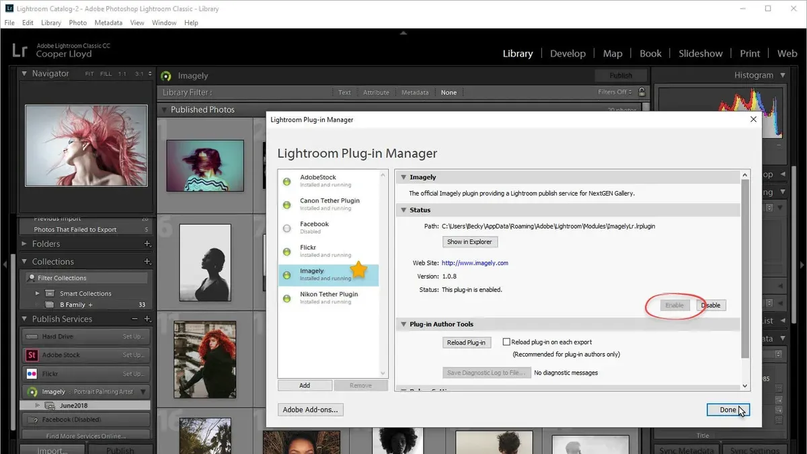Viewport: 807px width, 454px height.
Task: Click the Adobe Stock publish service icon
Action: (x=32, y=355)
